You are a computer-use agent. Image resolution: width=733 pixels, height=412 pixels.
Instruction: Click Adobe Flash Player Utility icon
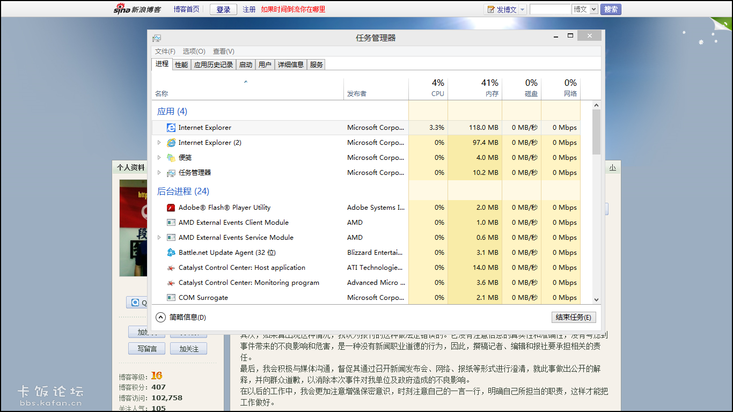171,208
